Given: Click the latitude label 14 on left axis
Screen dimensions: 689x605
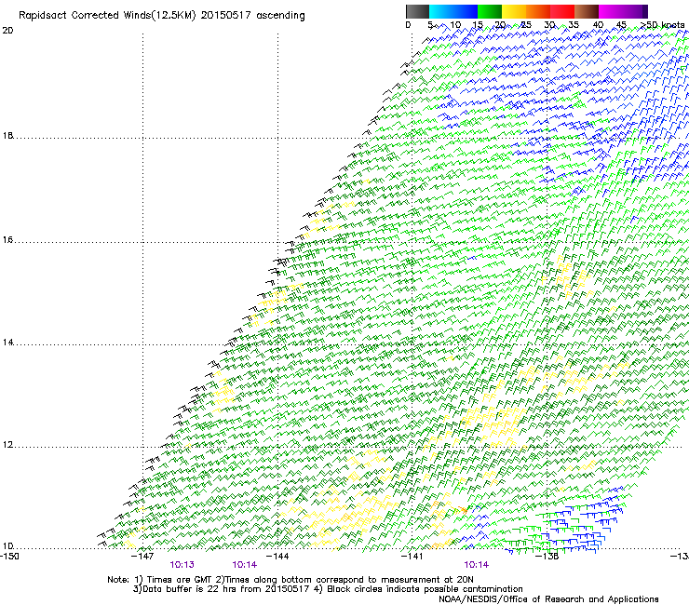Looking at the screenshot, I should pyautogui.click(x=7, y=343).
